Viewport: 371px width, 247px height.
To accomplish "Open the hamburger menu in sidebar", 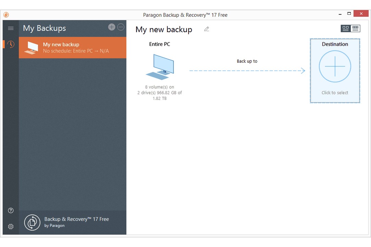I will point(11,28).
